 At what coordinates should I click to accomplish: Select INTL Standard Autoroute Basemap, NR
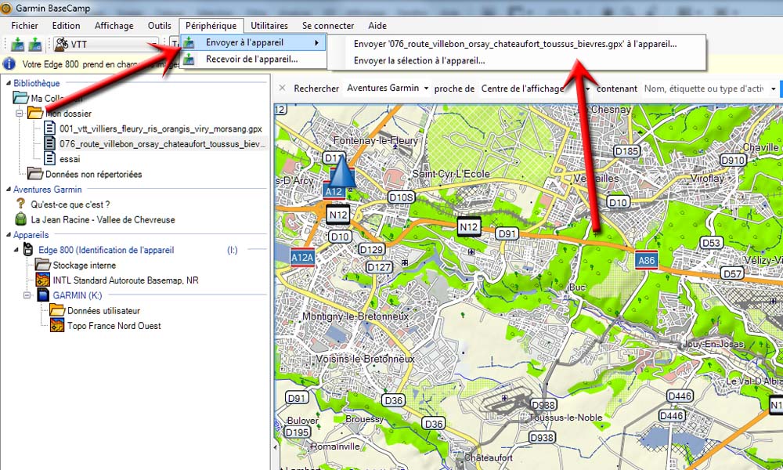[125, 280]
